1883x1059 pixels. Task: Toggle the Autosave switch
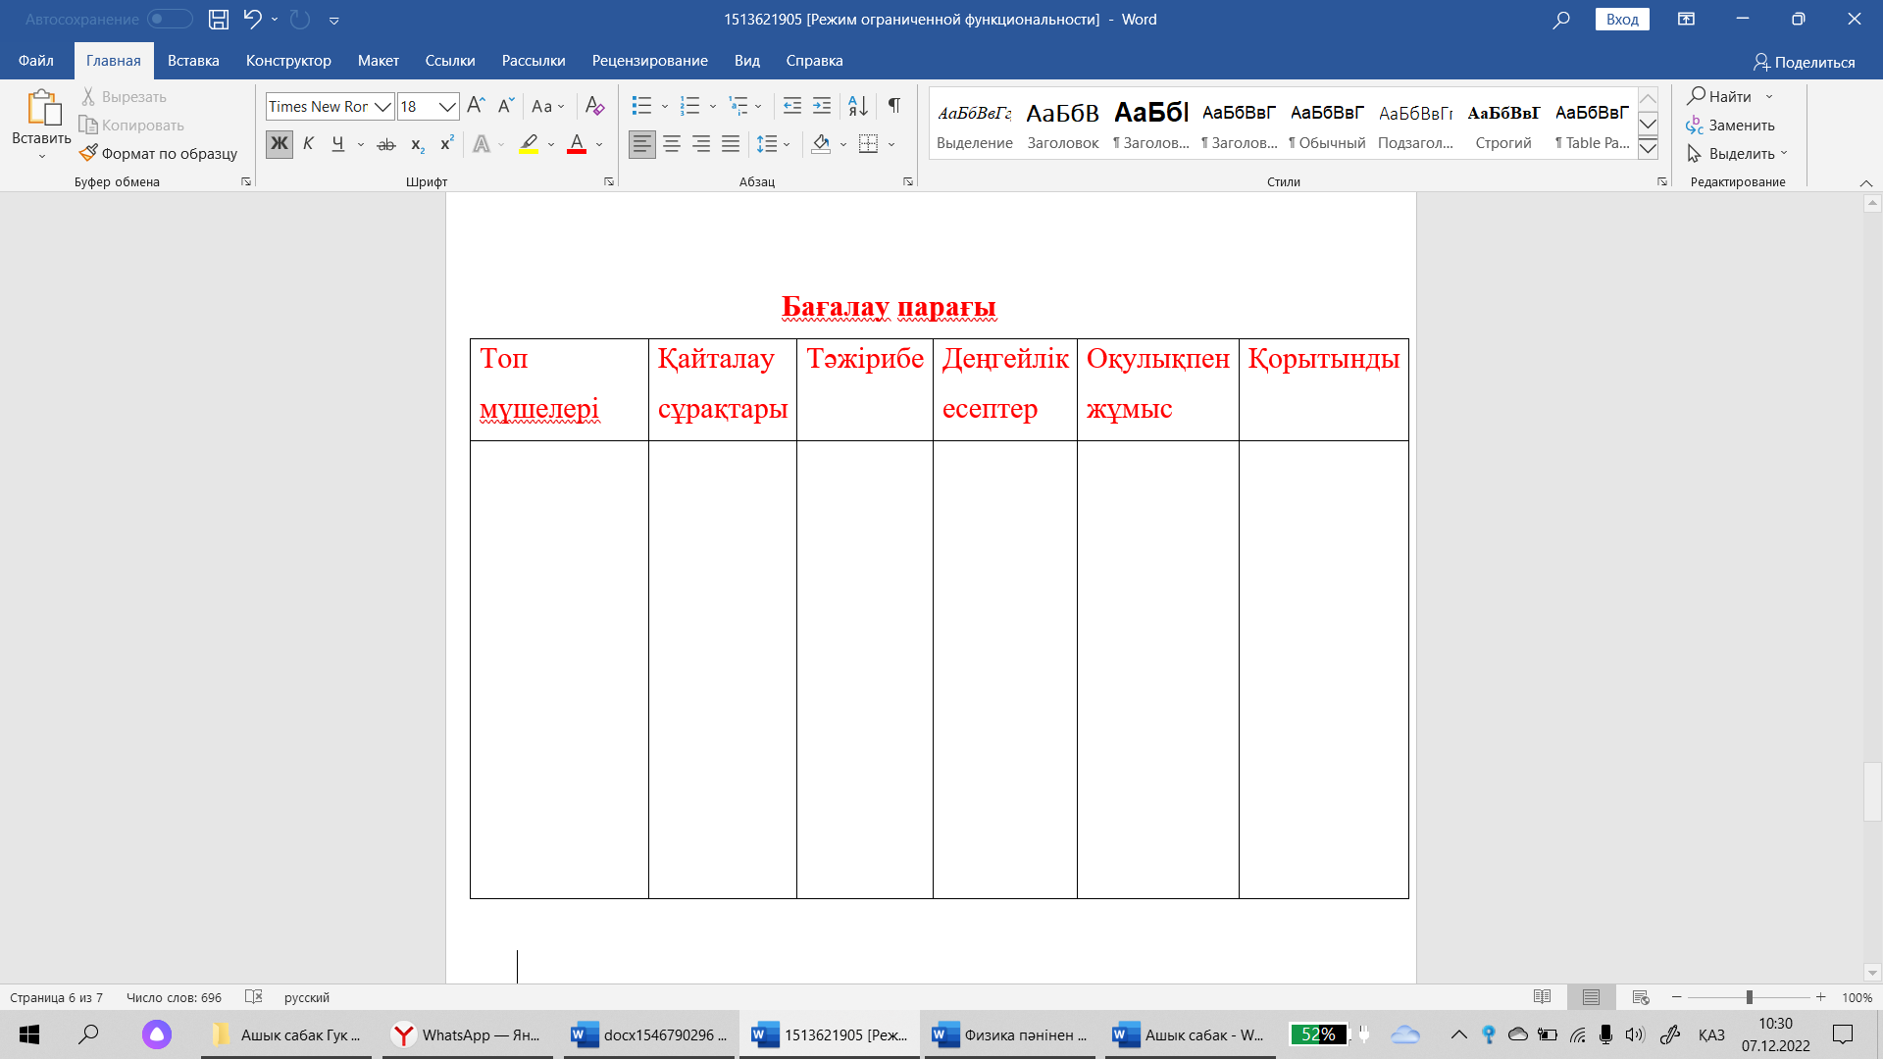click(169, 19)
